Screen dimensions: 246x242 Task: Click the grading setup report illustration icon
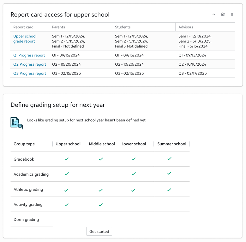tap(17, 123)
